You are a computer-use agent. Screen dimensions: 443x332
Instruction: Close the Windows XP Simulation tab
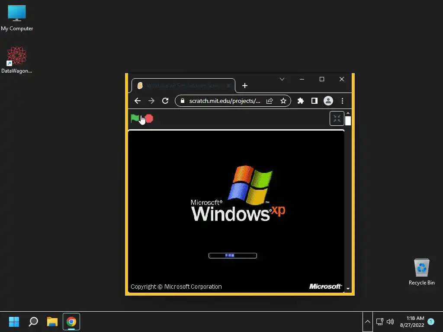coord(228,86)
